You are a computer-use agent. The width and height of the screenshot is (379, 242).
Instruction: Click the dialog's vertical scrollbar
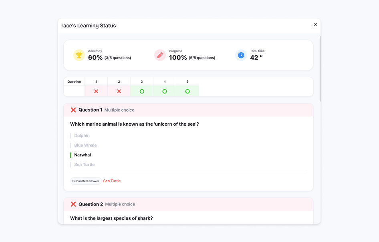coord(320,69)
